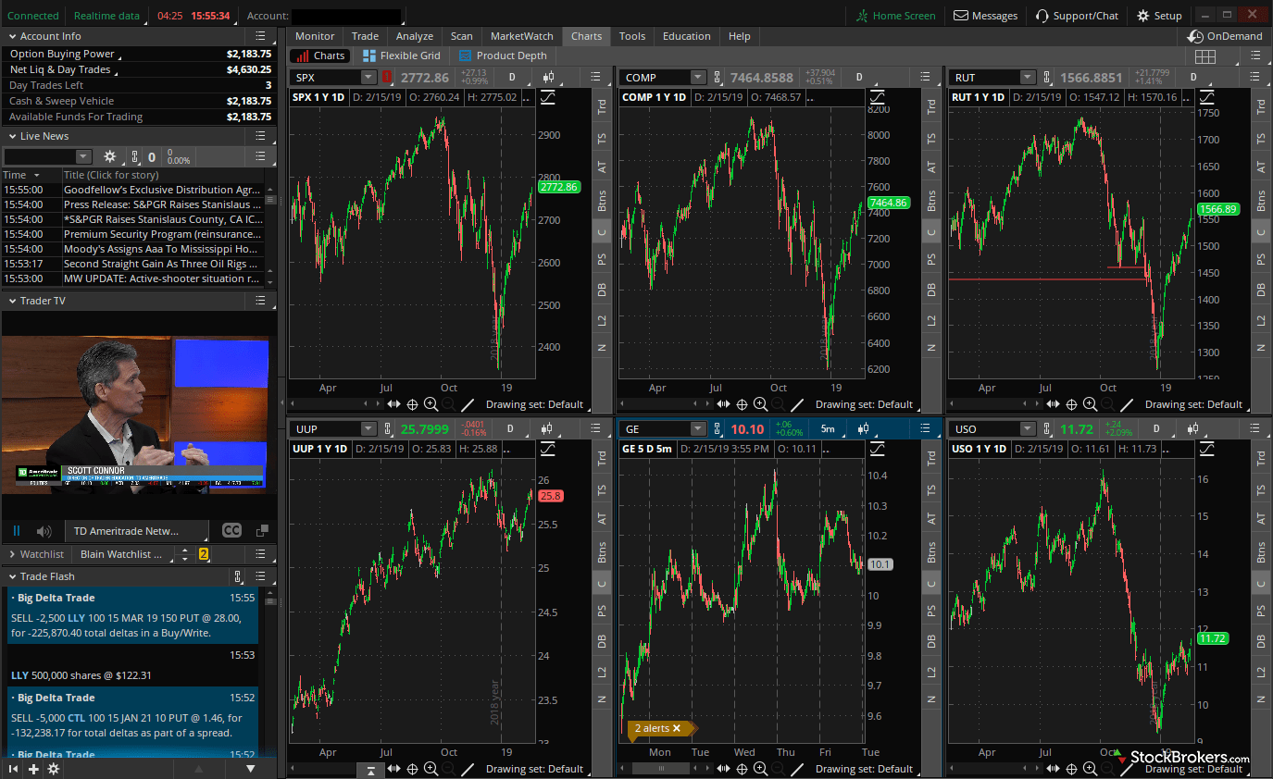Click the Trade Flash symbol link icon
This screenshot has height=779, width=1273.
(x=238, y=576)
